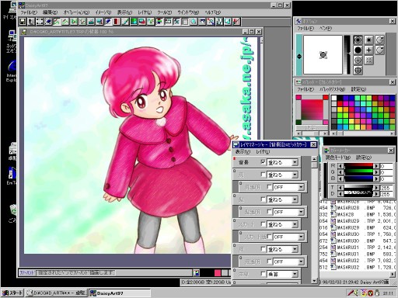Viewport: 398px width, 298px height.
Task: Click the Layer Manager title bar icon
Action: [236, 144]
